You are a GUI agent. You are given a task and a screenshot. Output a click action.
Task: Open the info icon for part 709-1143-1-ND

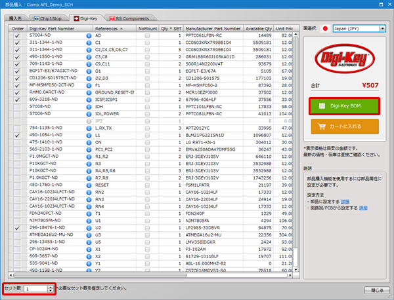[89, 64]
